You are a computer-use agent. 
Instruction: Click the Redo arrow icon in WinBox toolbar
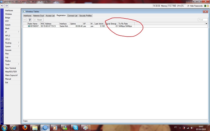[6, 6]
